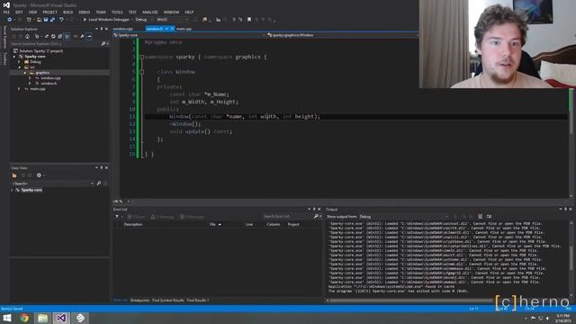Click the Save All toolbar icon
The height and width of the screenshot is (324, 576).
52,20
